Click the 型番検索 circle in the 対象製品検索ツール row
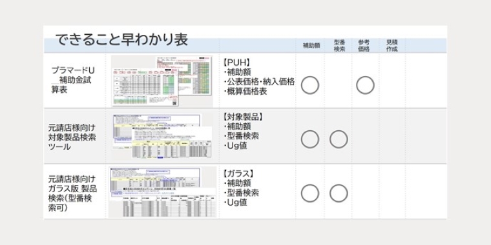 click(339, 139)
